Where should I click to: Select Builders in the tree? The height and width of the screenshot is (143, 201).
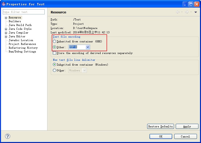15,21
